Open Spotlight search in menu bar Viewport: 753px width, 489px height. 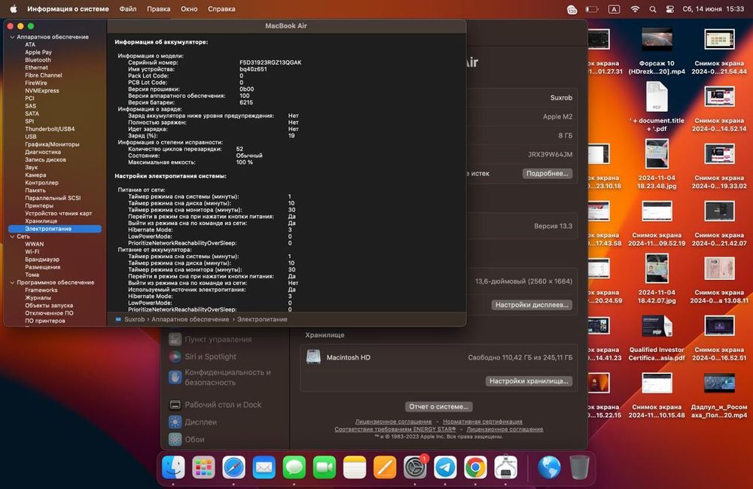[653, 9]
